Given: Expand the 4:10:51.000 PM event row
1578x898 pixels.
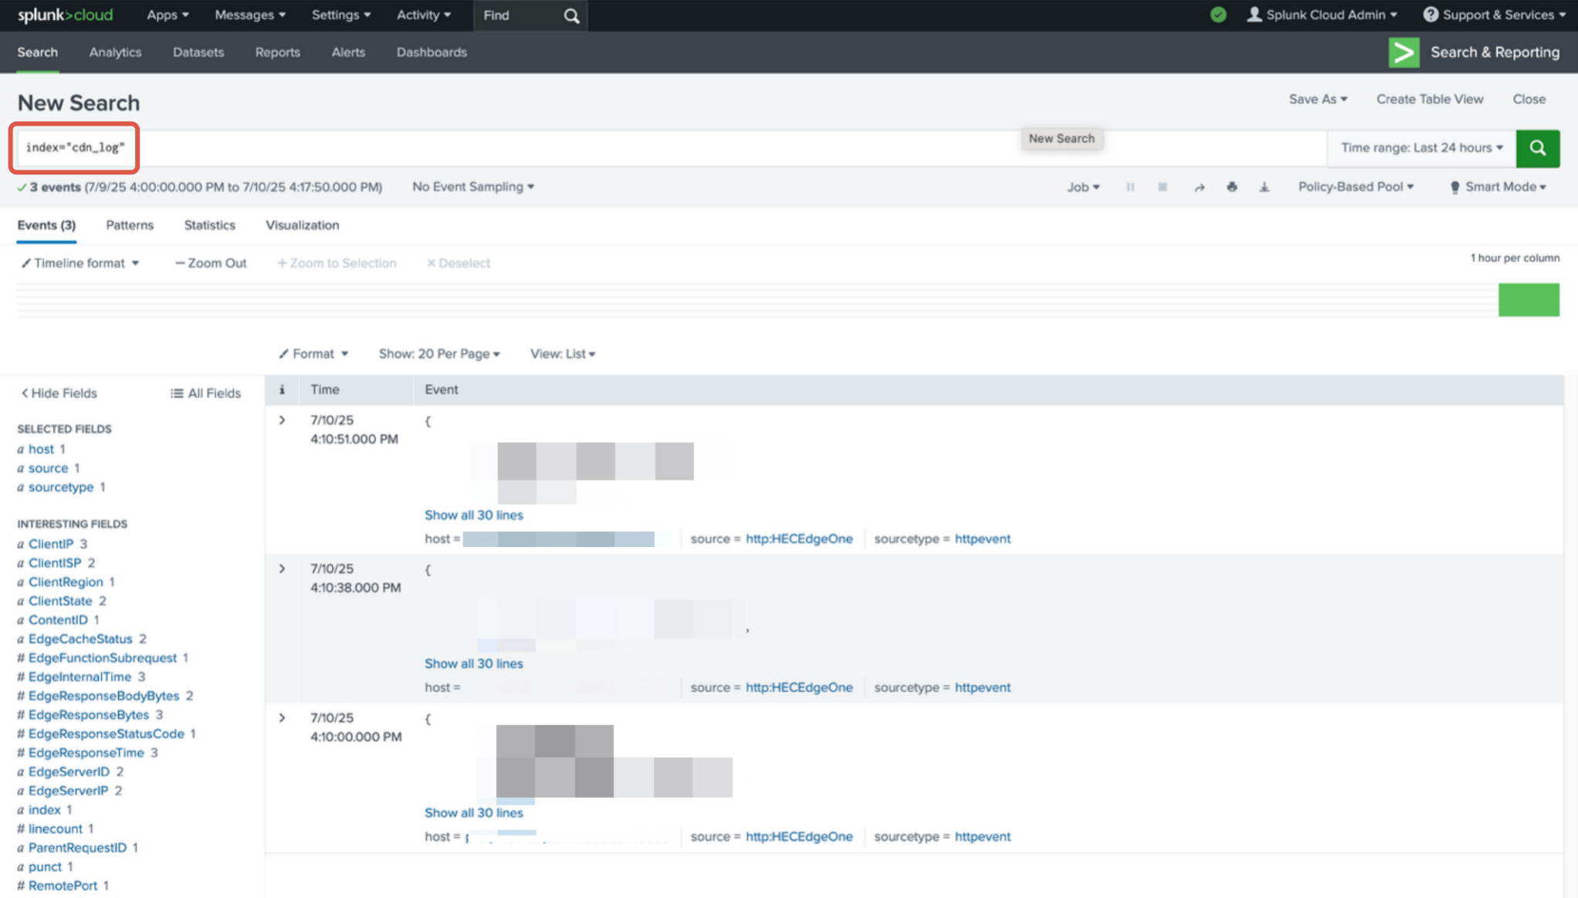Looking at the screenshot, I should tap(282, 420).
